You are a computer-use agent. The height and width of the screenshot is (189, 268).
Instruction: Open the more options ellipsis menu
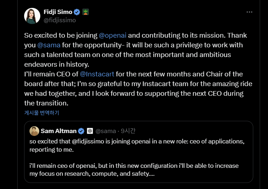(249, 12)
